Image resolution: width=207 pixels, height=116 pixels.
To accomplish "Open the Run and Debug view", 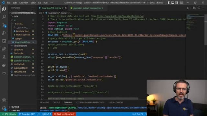I will pos(4,33).
